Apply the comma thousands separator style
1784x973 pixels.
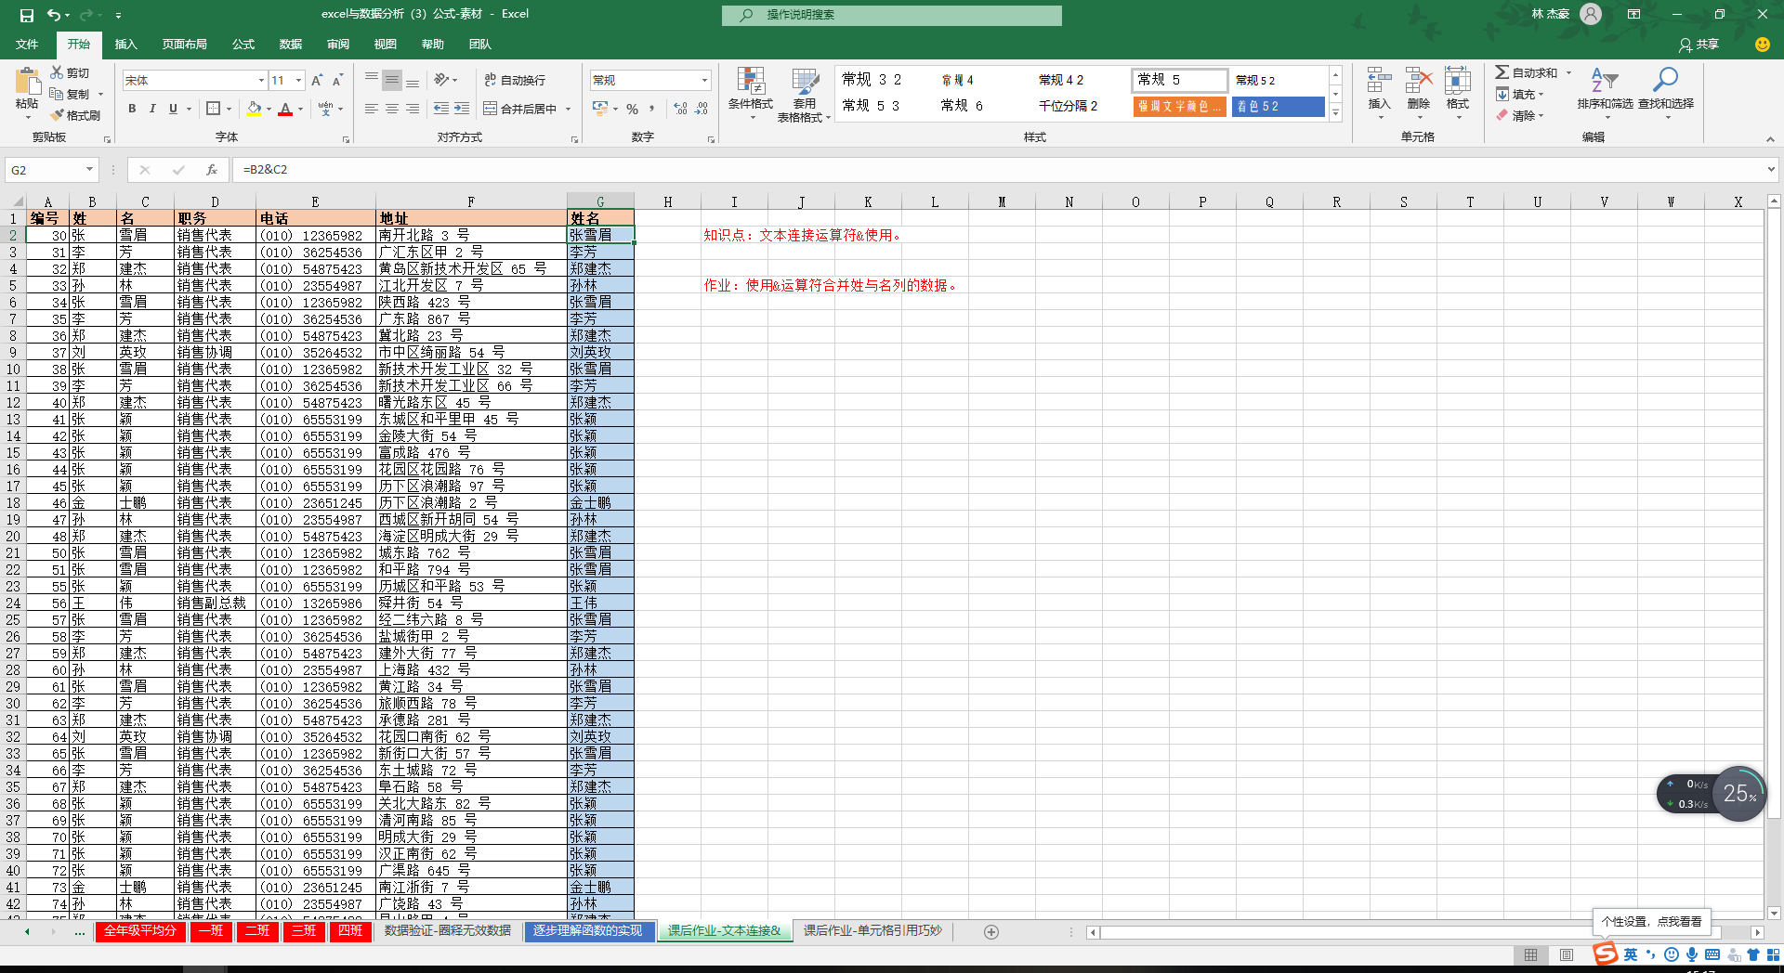pos(652,109)
